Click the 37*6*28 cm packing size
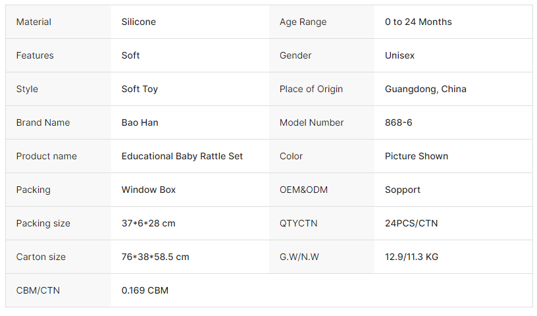This screenshot has height=316, width=537. pyautogui.click(x=149, y=223)
